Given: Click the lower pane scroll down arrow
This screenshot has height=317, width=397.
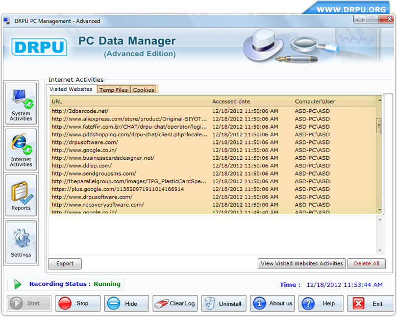Looking at the screenshot, I should click(x=380, y=251).
